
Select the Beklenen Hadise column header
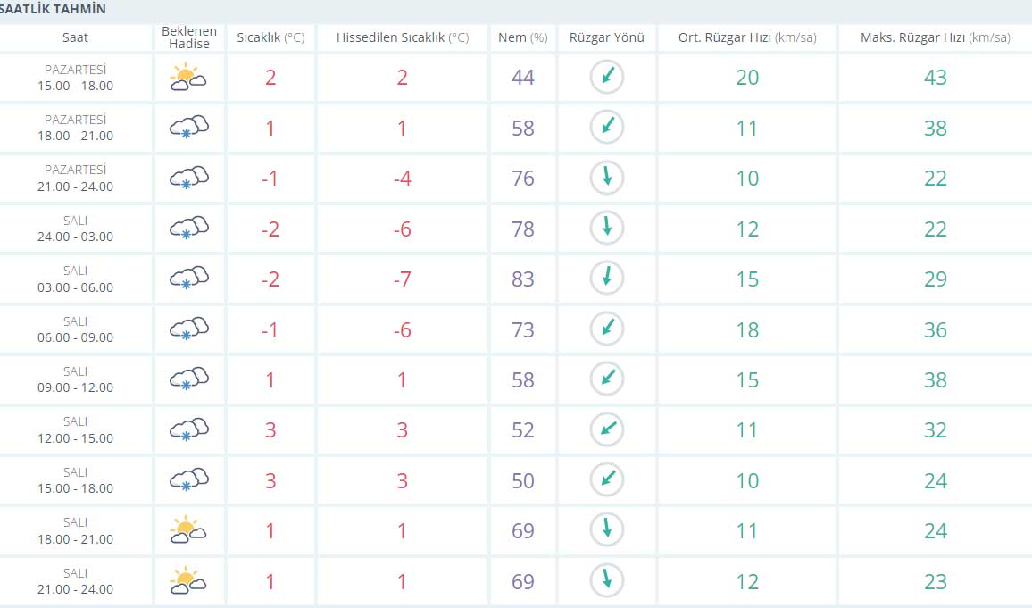point(188,37)
